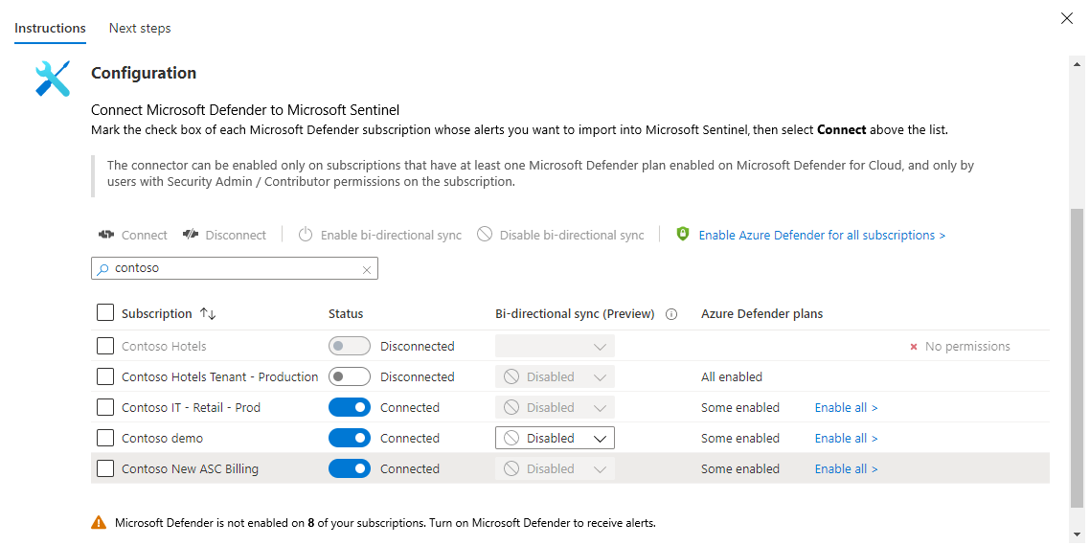Open Contoso demo bi-directional sync dropdown
Screen dimensions: 1090x546
pos(555,438)
